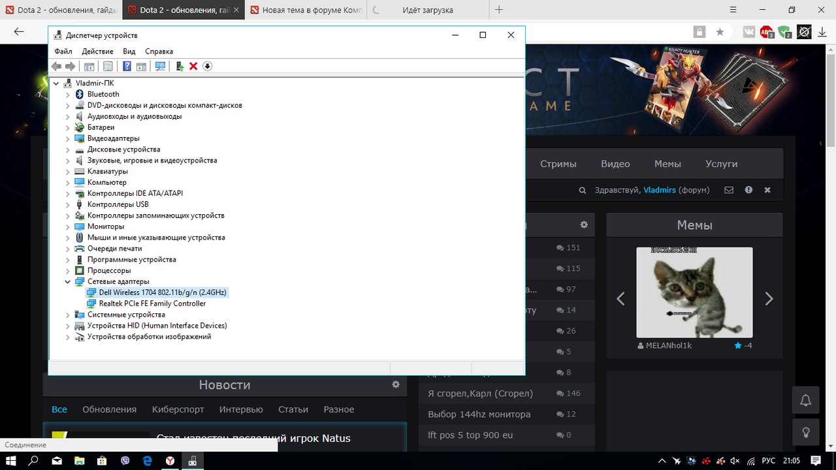This screenshot has width=836, height=470.
Task: Open Properties via the toolbar icon
Action: tap(108, 66)
